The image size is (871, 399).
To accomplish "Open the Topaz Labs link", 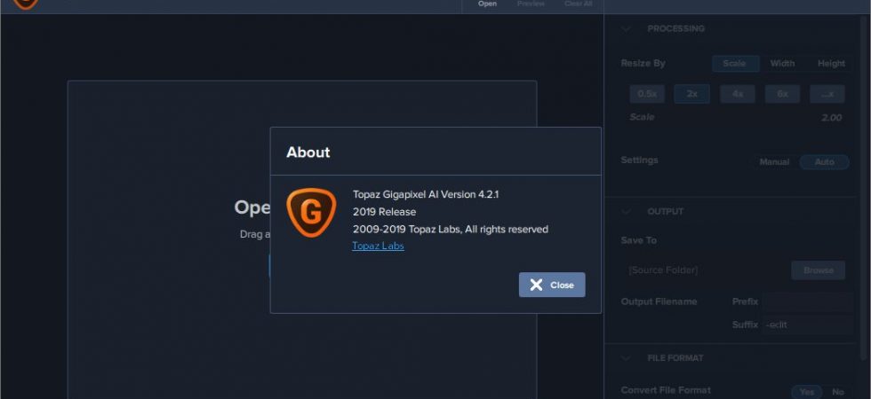I will coord(378,246).
